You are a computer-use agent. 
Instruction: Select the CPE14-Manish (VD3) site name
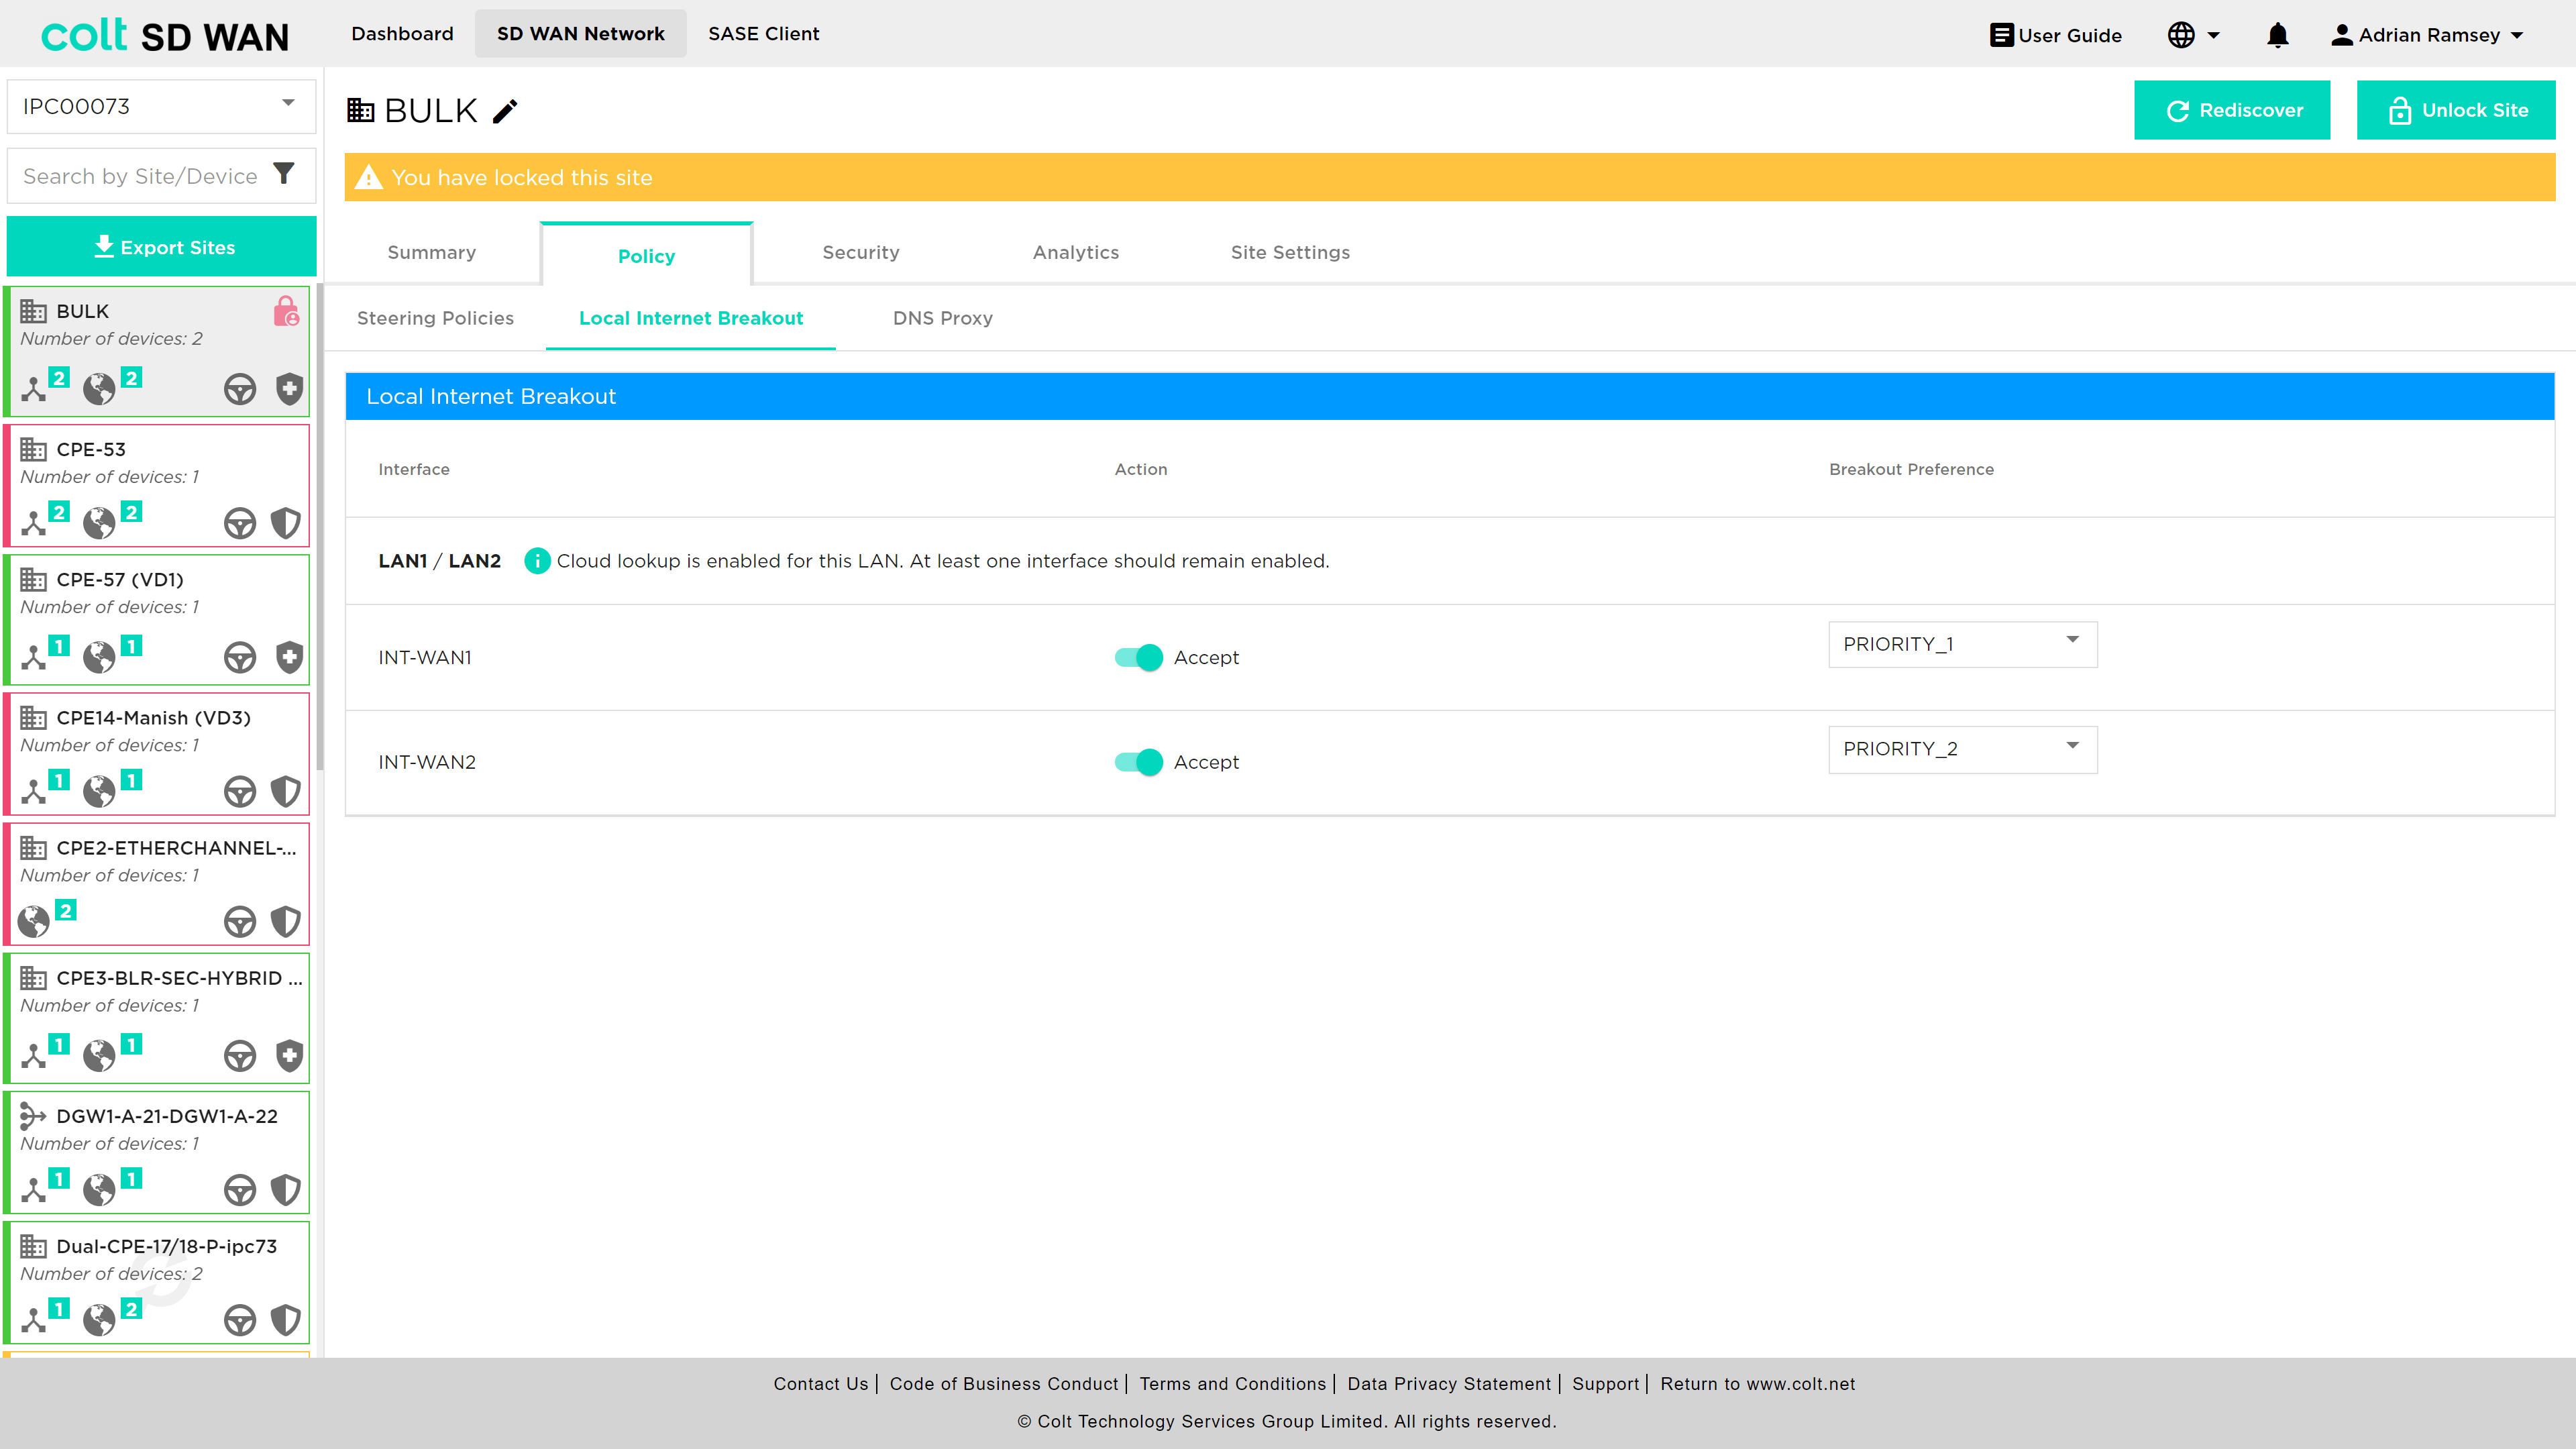(x=153, y=718)
